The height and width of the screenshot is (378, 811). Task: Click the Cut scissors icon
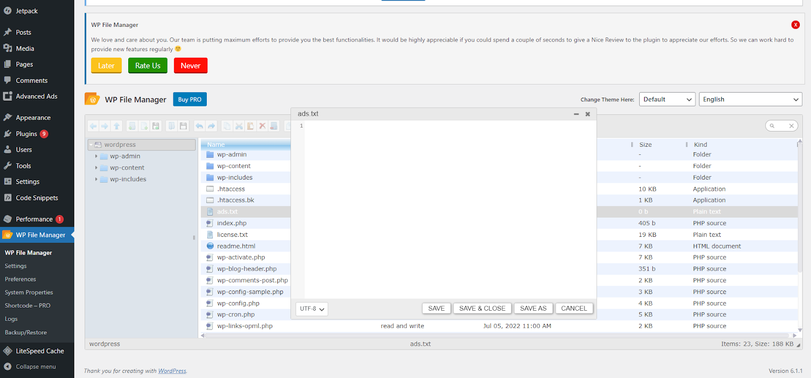239,126
